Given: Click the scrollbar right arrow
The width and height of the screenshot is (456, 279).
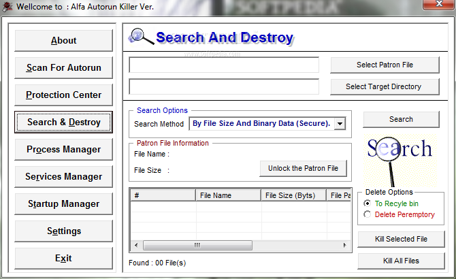Looking at the screenshot, I should [x=345, y=245].
